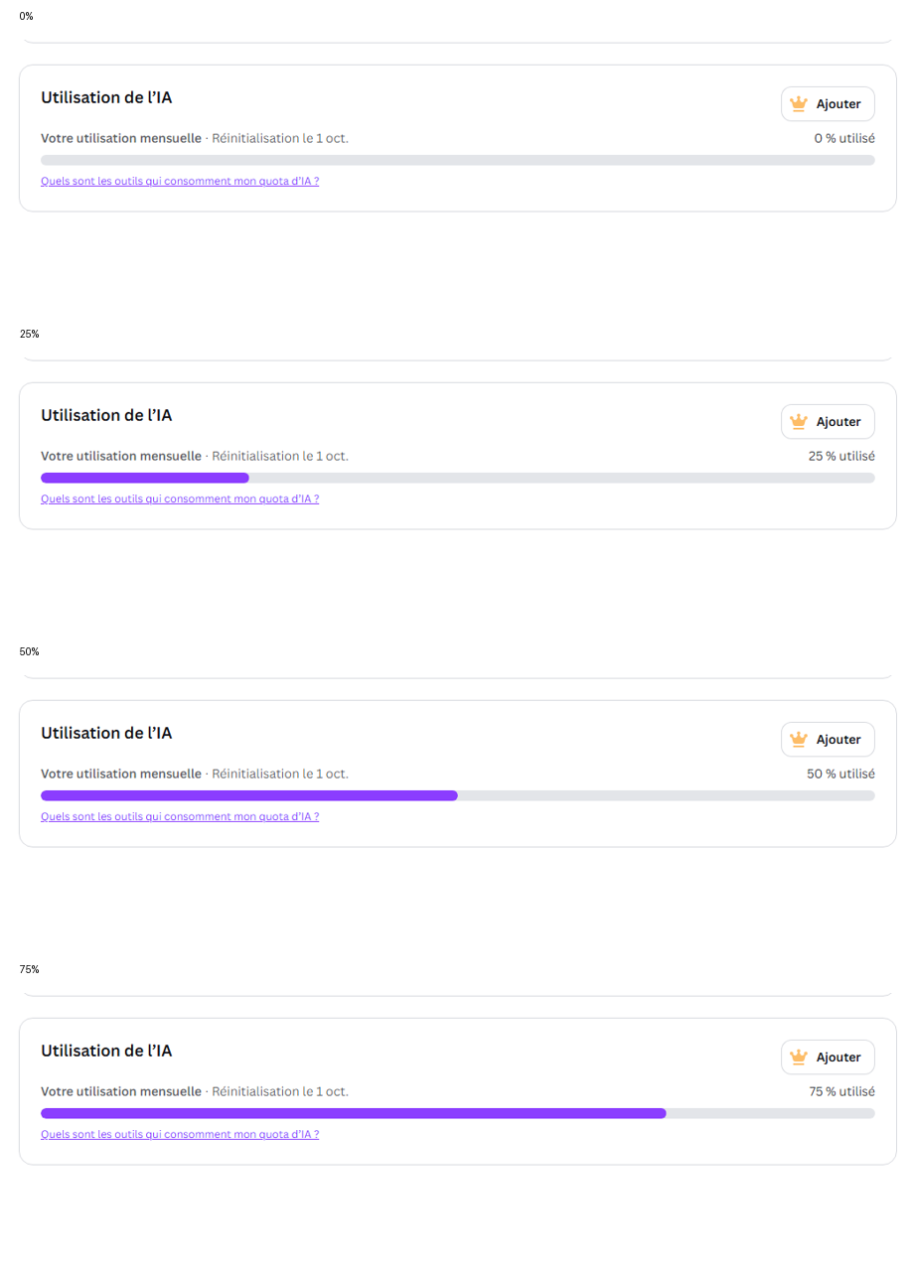Select the Ajouter button in the 25 % card
Screen dimensions: 914x1271
(828, 422)
